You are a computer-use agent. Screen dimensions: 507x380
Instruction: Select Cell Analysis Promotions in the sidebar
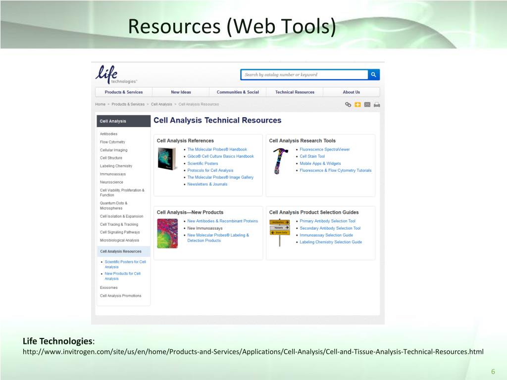point(121,296)
